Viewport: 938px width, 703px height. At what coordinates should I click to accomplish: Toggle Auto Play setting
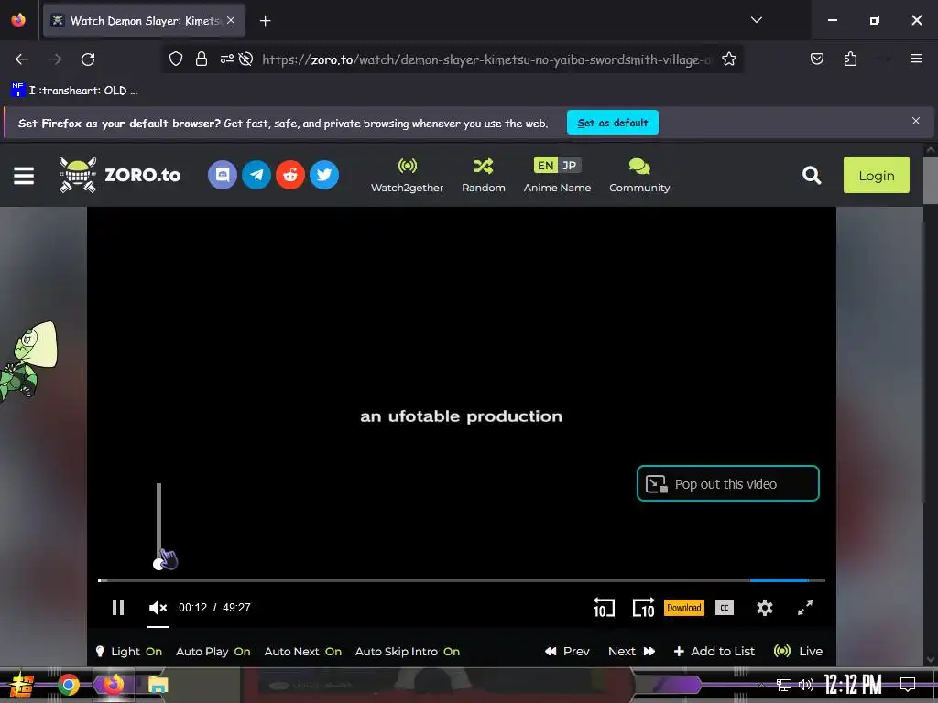point(213,652)
